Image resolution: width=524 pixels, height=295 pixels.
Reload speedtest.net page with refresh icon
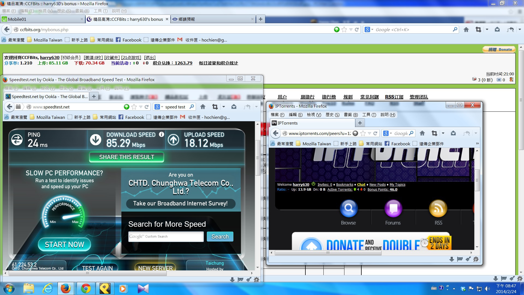coord(147,107)
